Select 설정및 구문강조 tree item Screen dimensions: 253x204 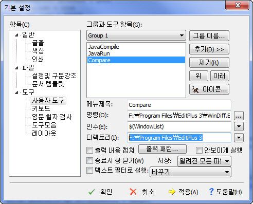pyautogui.click(x=54, y=76)
